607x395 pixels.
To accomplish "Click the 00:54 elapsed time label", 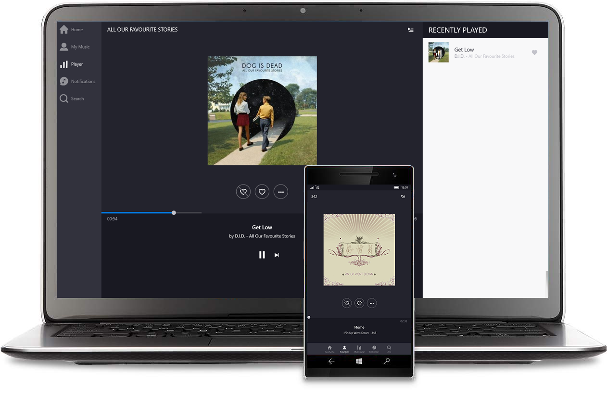I will tap(112, 219).
